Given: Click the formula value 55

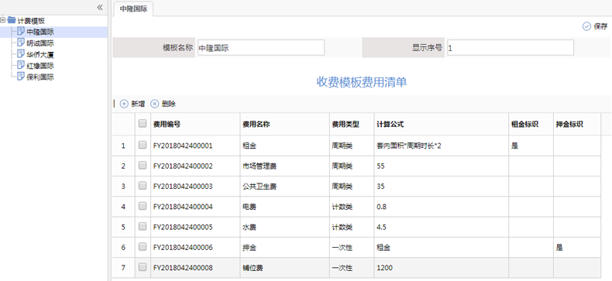Looking at the screenshot, I should pos(380,166).
